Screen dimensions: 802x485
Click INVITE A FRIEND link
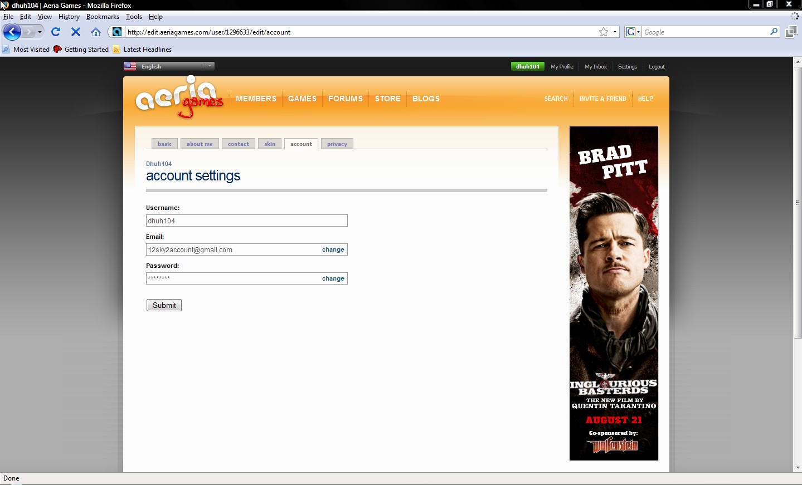(602, 99)
